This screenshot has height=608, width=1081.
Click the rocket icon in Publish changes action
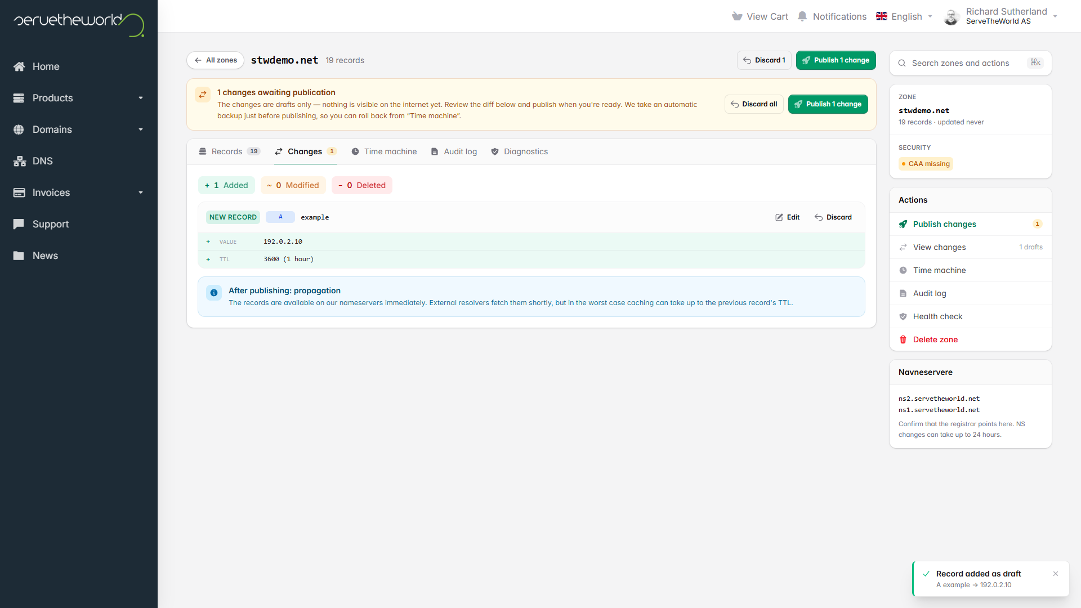(x=903, y=224)
